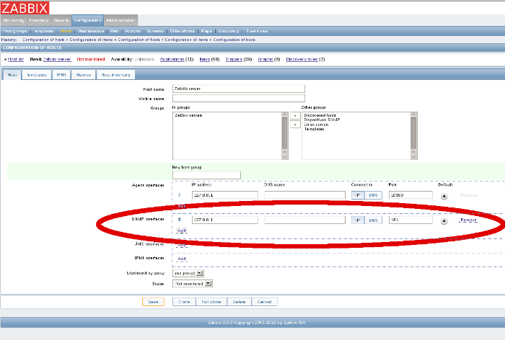Click the SNMP interface drag handle icon
Image resolution: width=505 pixels, height=340 pixels.
coord(180,220)
